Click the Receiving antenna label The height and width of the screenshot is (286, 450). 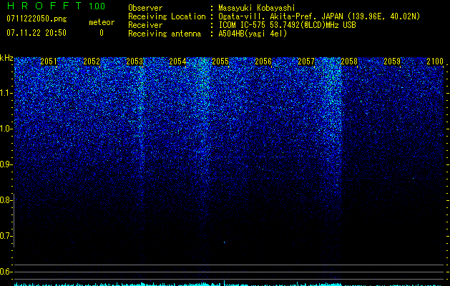(165, 34)
